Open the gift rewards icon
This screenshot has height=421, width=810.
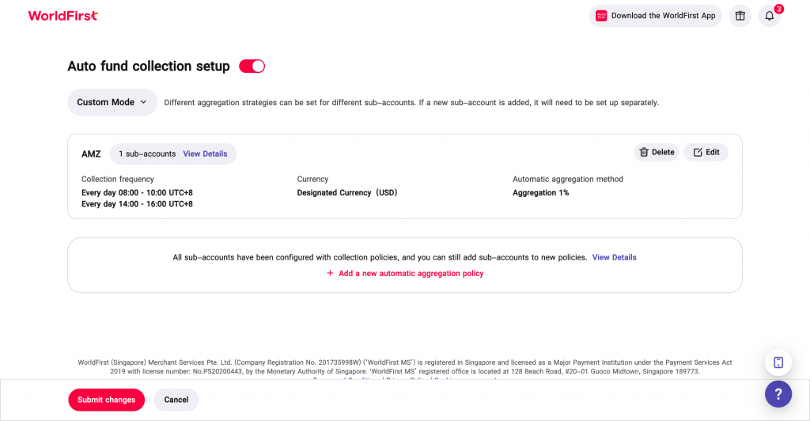[x=740, y=16]
